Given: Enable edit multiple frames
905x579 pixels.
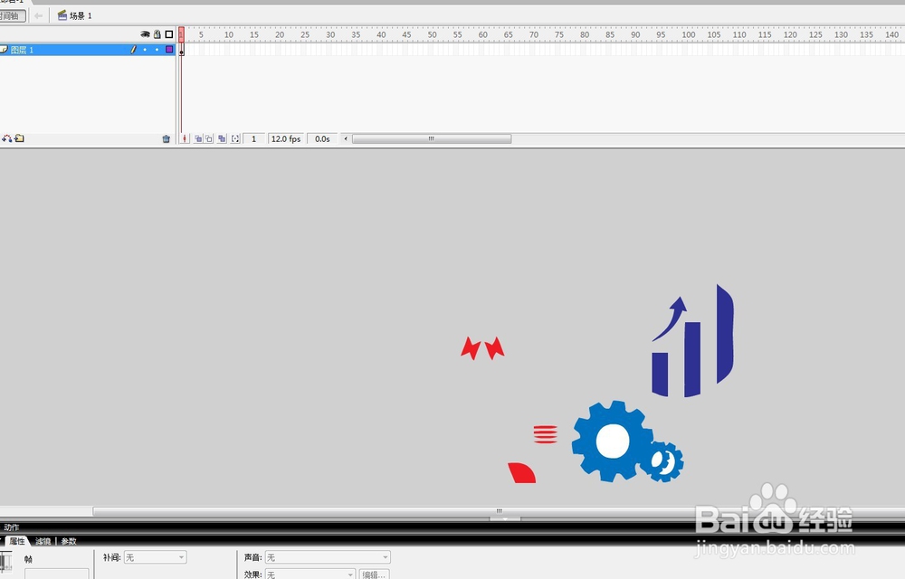Looking at the screenshot, I should tap(222, 139).
